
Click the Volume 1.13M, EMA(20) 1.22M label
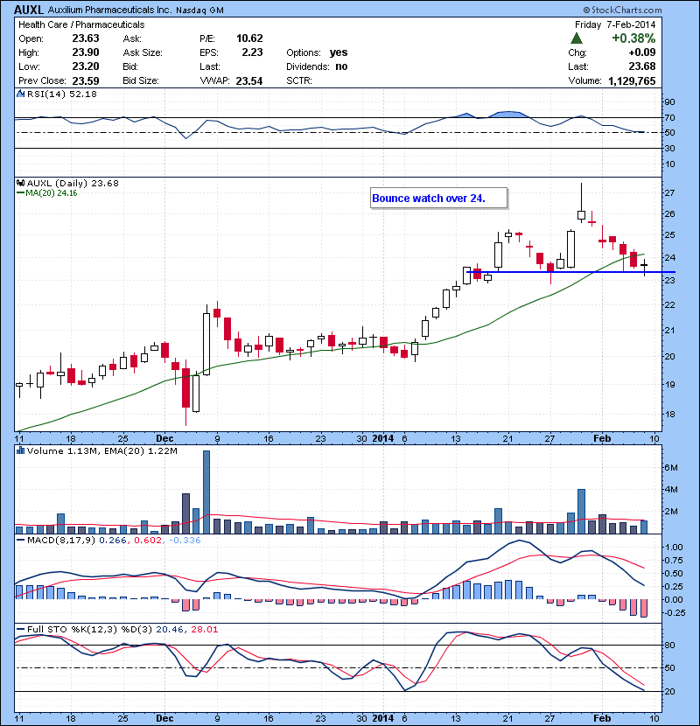tap(101, 451)
